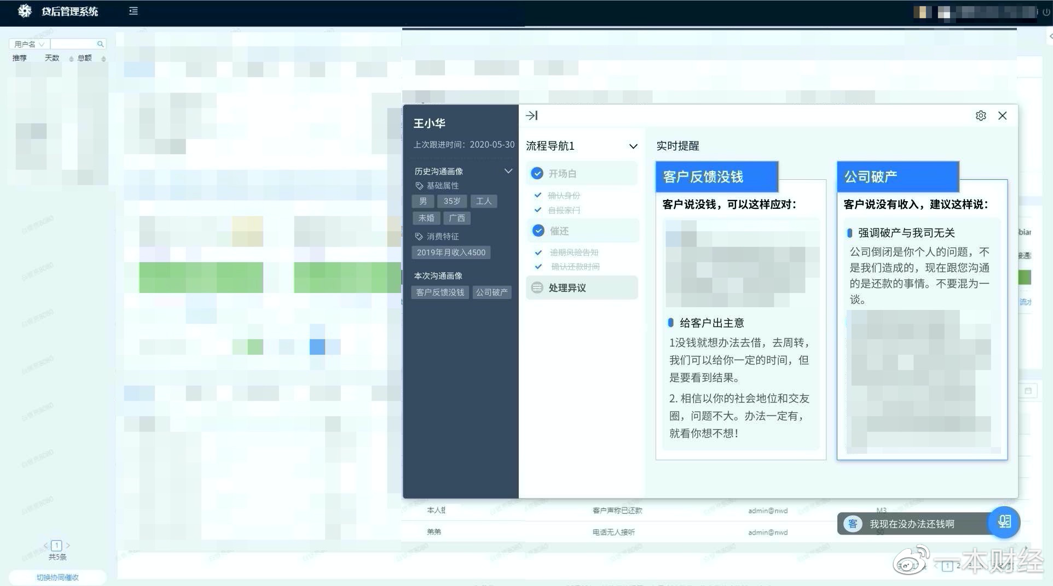Click the power icon at top right
The width and height of the screenshot is (1053, 586).
(x=1046, y=11)
